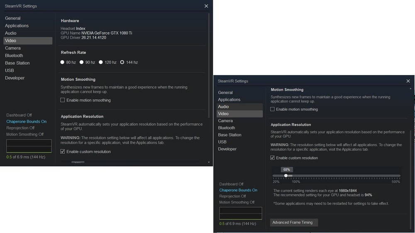Click Motion Smoothing Off status in left window
The height and width of the screenshot is (233, 415).
click(25, 134)
